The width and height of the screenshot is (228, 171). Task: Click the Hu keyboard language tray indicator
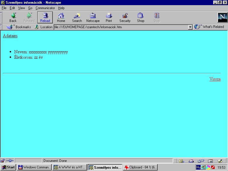click(198, 167)
